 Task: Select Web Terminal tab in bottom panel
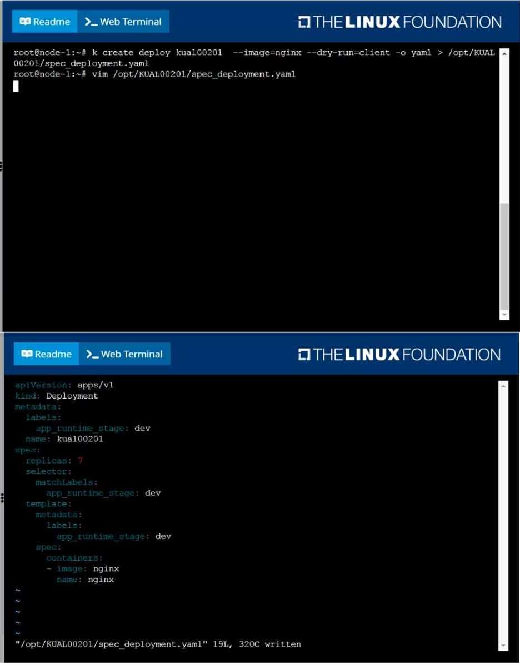point(125,354)
